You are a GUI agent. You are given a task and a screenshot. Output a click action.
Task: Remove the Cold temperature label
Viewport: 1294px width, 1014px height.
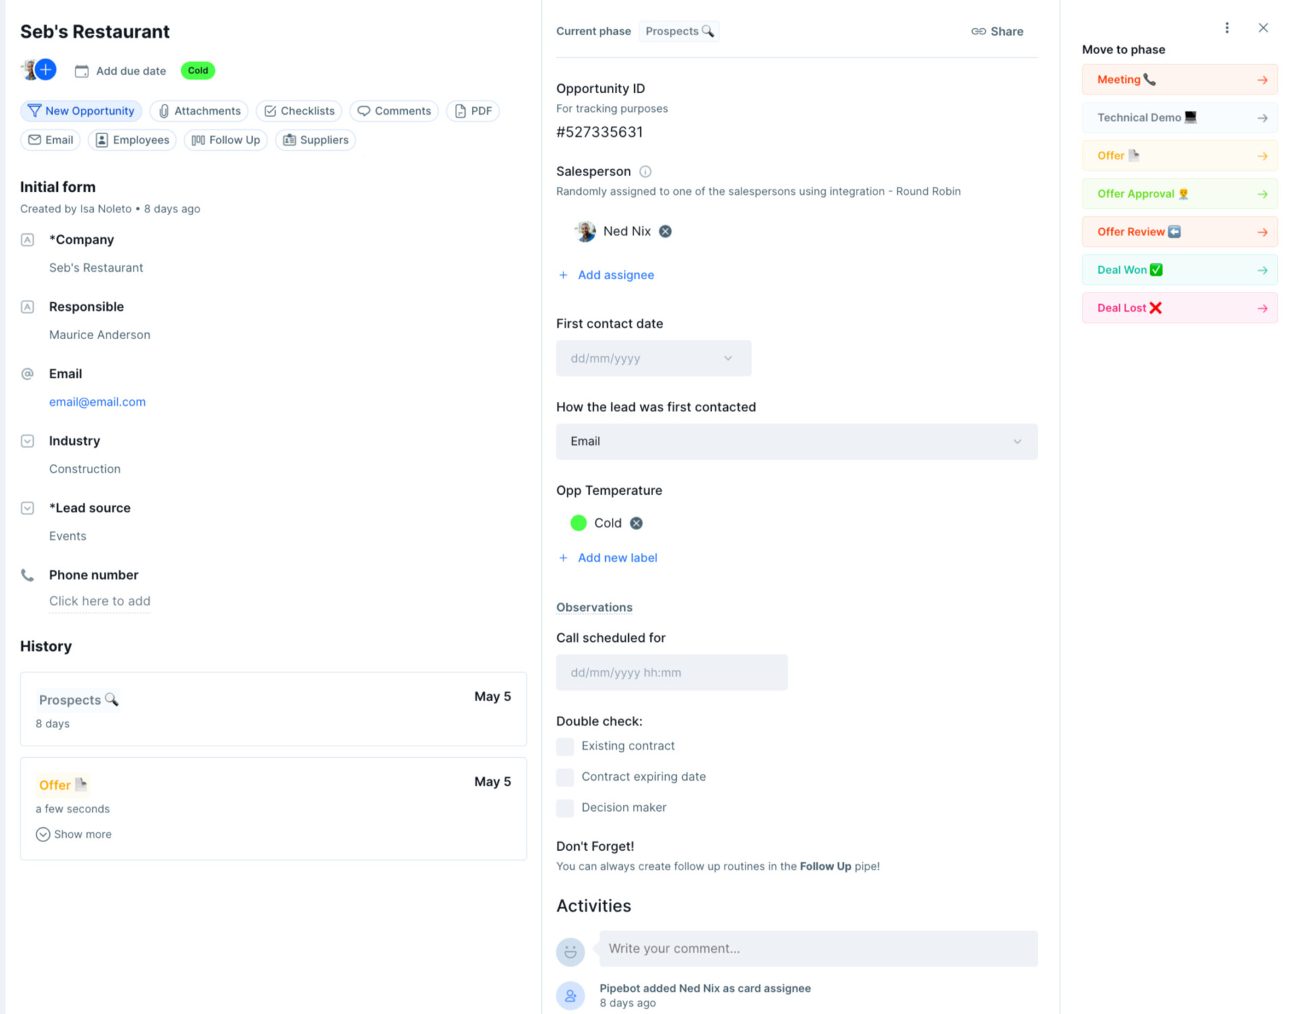(636, 523)
